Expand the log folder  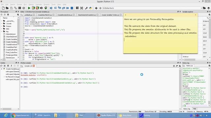click(2, 31)
